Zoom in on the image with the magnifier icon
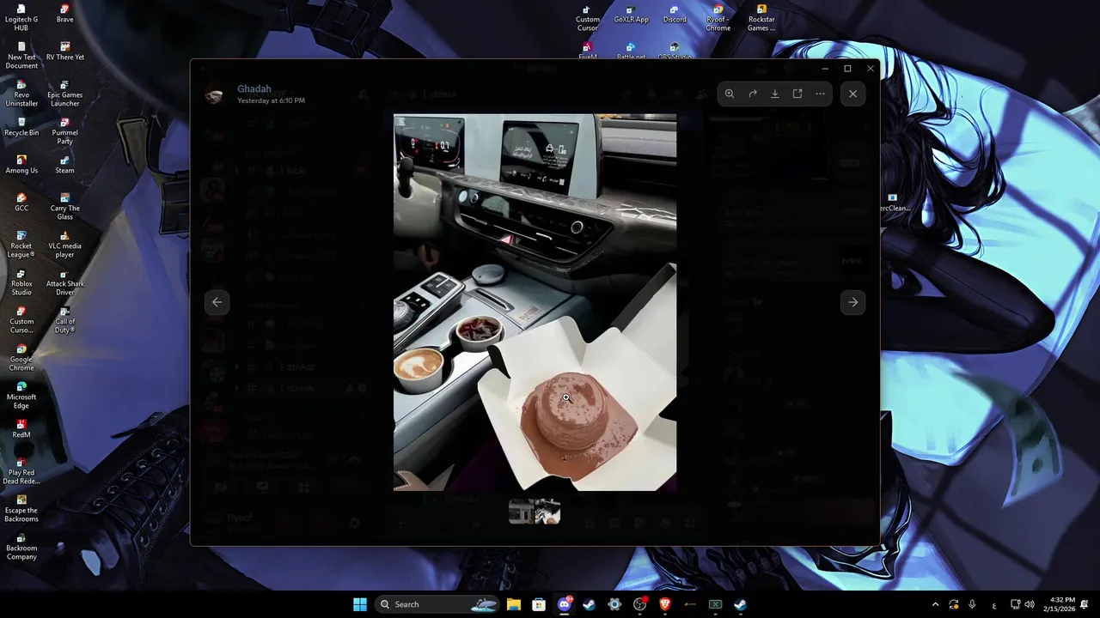 [730, 94]
